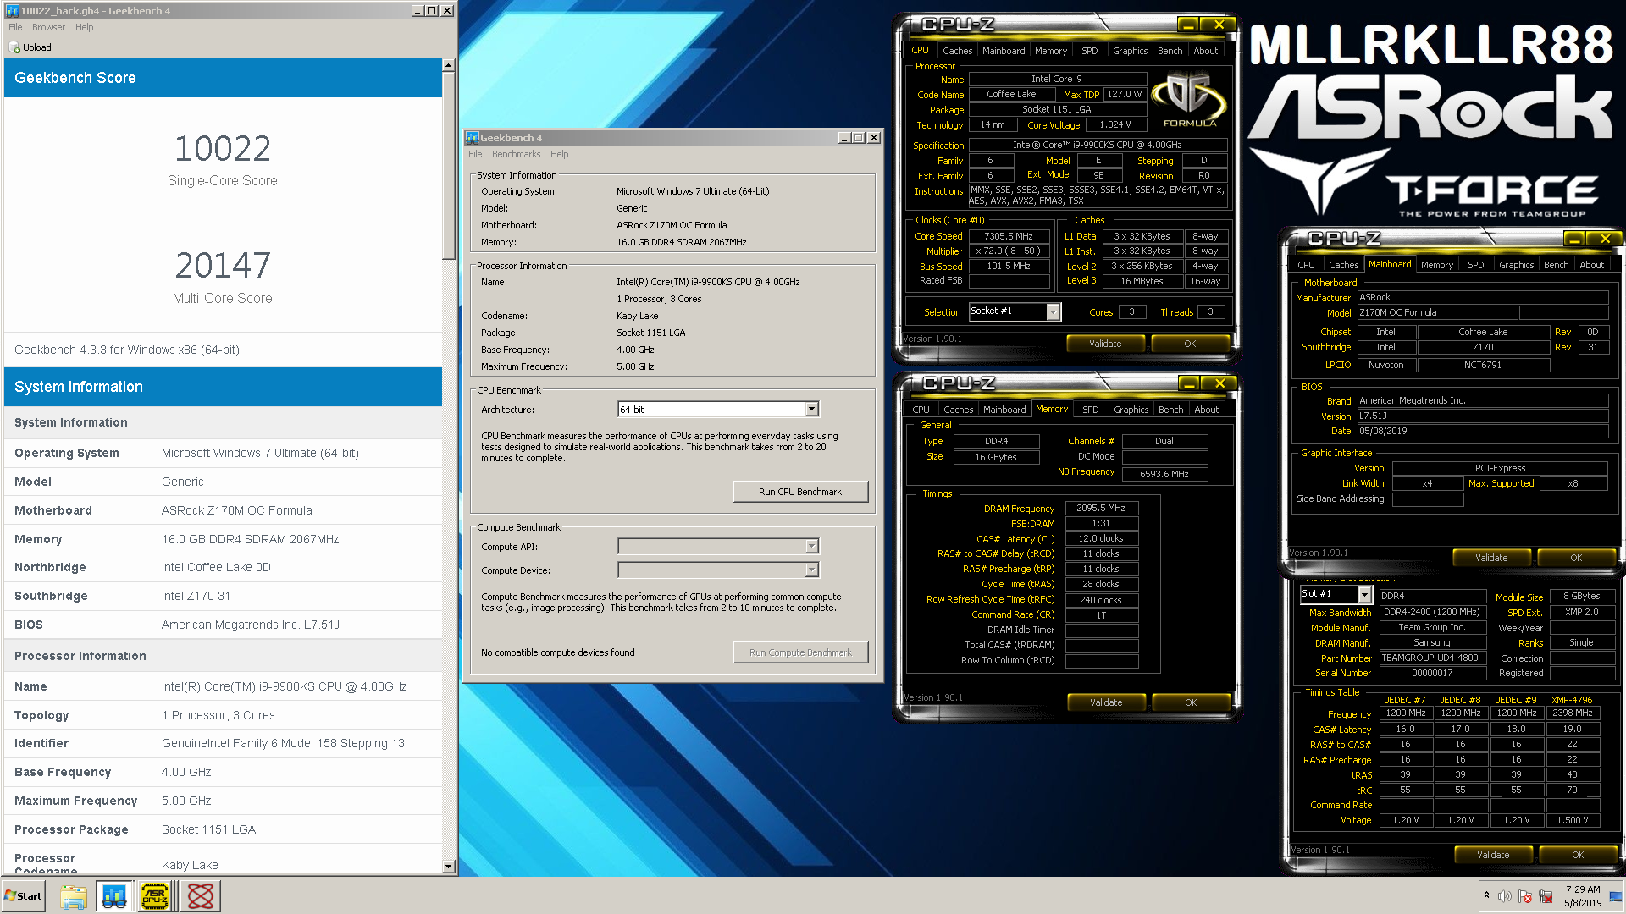Open Benchmarks menu in Geekbench 4 dialog
Image resolution: width=1626 pixels, height=914 pixels.
coord(516,154)
